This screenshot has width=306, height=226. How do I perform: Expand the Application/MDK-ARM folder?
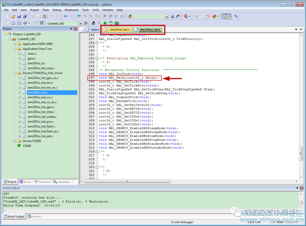click(x=15, y=44)
